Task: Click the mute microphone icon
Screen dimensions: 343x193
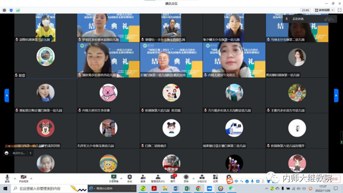Action: (7, 178)
